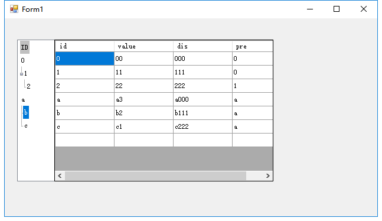Viewport: 382px width, 221px height.
Task: Select tree node a
Action: pyautogui.click(x=23, y=100)
